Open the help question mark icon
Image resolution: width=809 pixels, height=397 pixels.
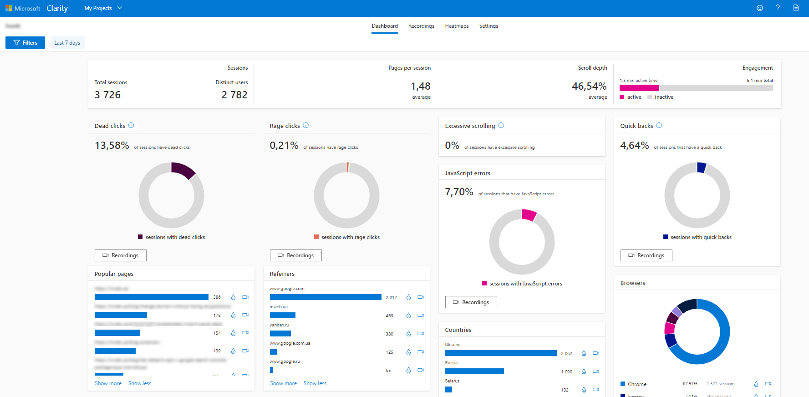click(778, 8)
